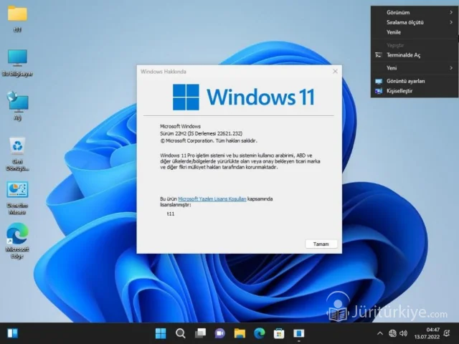Viewport: 459px width, 344px height.
Task: Close the Windows Hakkında dialog
Action: [335, 72]
